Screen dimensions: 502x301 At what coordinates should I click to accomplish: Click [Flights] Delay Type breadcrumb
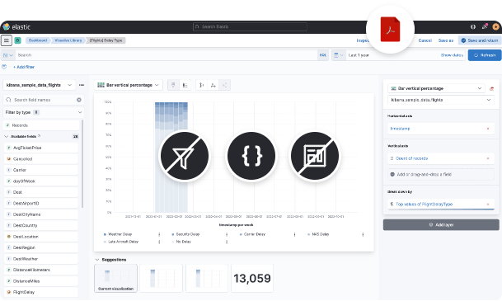[106, 40]
